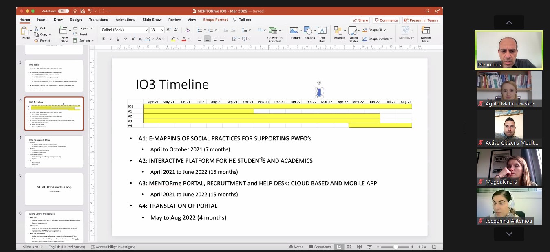Viewport: 550px width, 252px height.
Task: Click Accessibility: Investigate in status bar
Action: click(113, 247)
